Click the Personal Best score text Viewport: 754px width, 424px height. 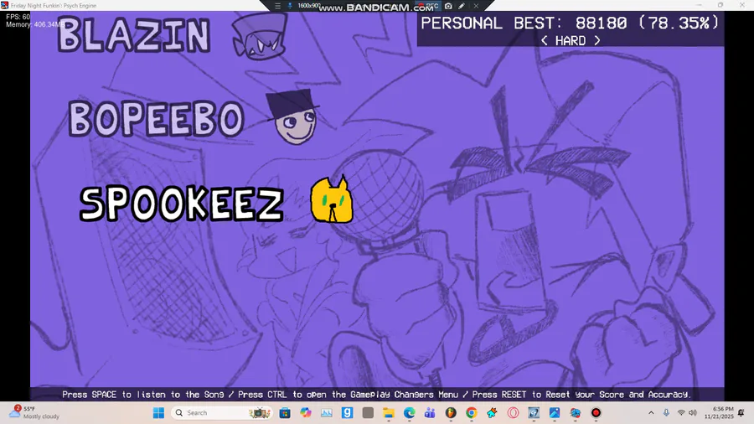coord(570,23)
